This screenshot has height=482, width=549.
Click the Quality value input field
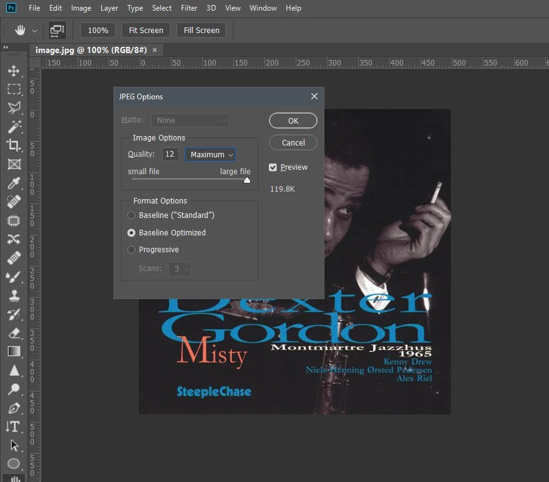click(x=170, y=154)
